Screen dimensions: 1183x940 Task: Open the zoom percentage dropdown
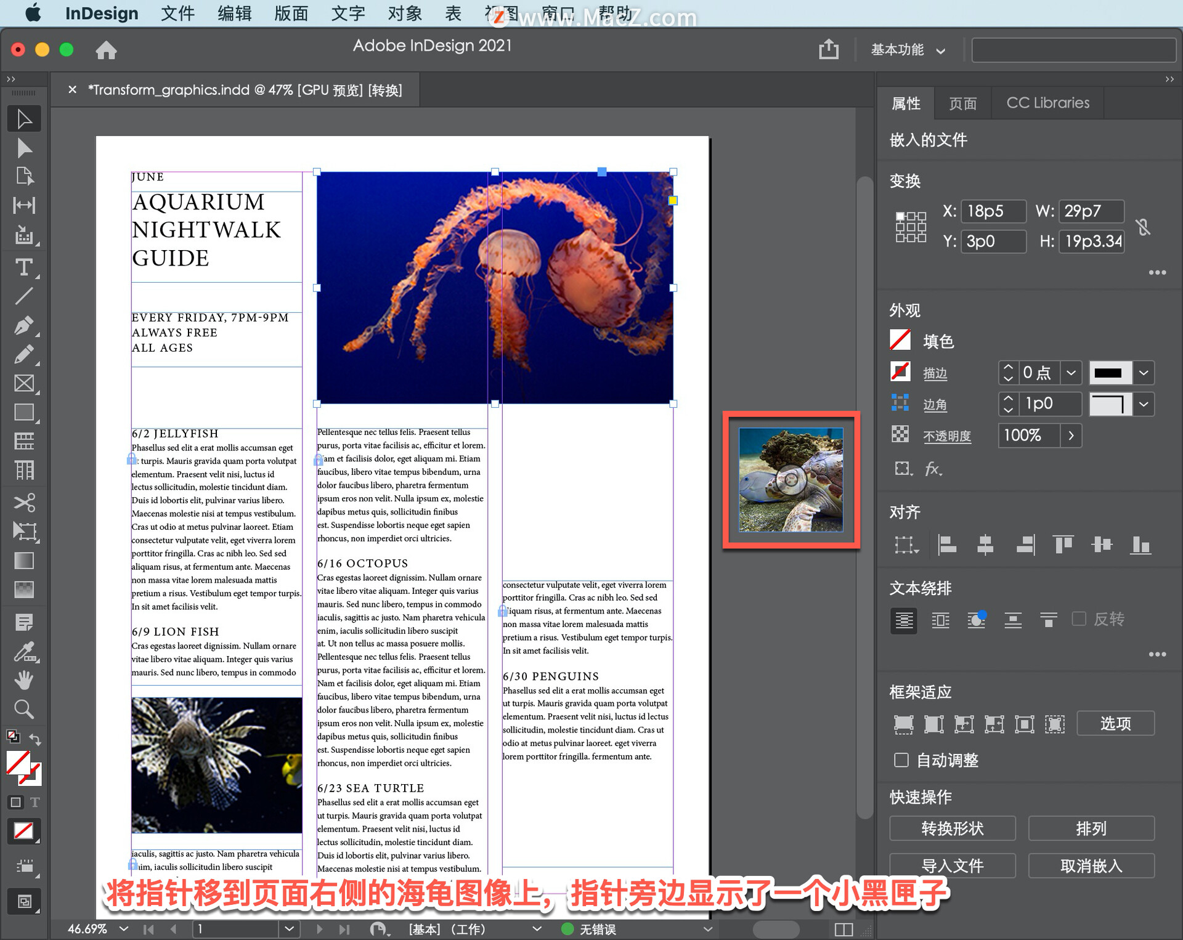tap(124, 928)
